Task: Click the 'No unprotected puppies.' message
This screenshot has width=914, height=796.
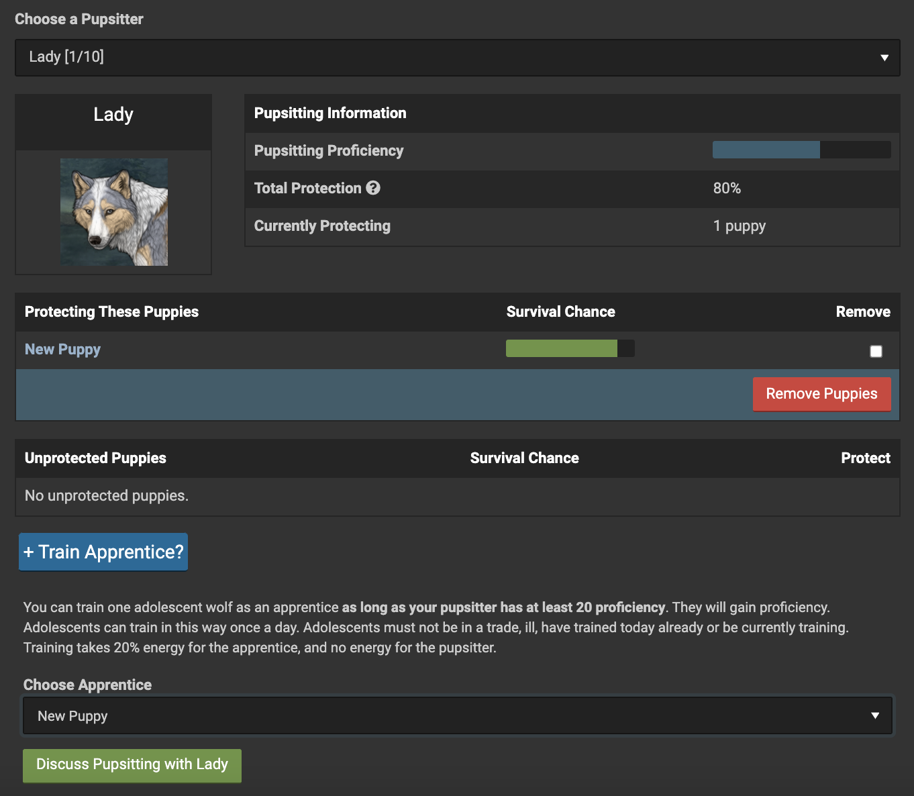Action: [x=107, y=496]
